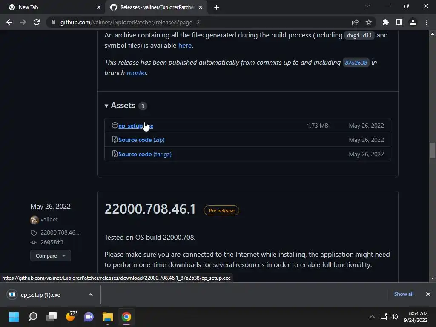Viewport: 436px width, 327px height.
Task: Open tag 22000.708.46... link
Action: (60, 232)
